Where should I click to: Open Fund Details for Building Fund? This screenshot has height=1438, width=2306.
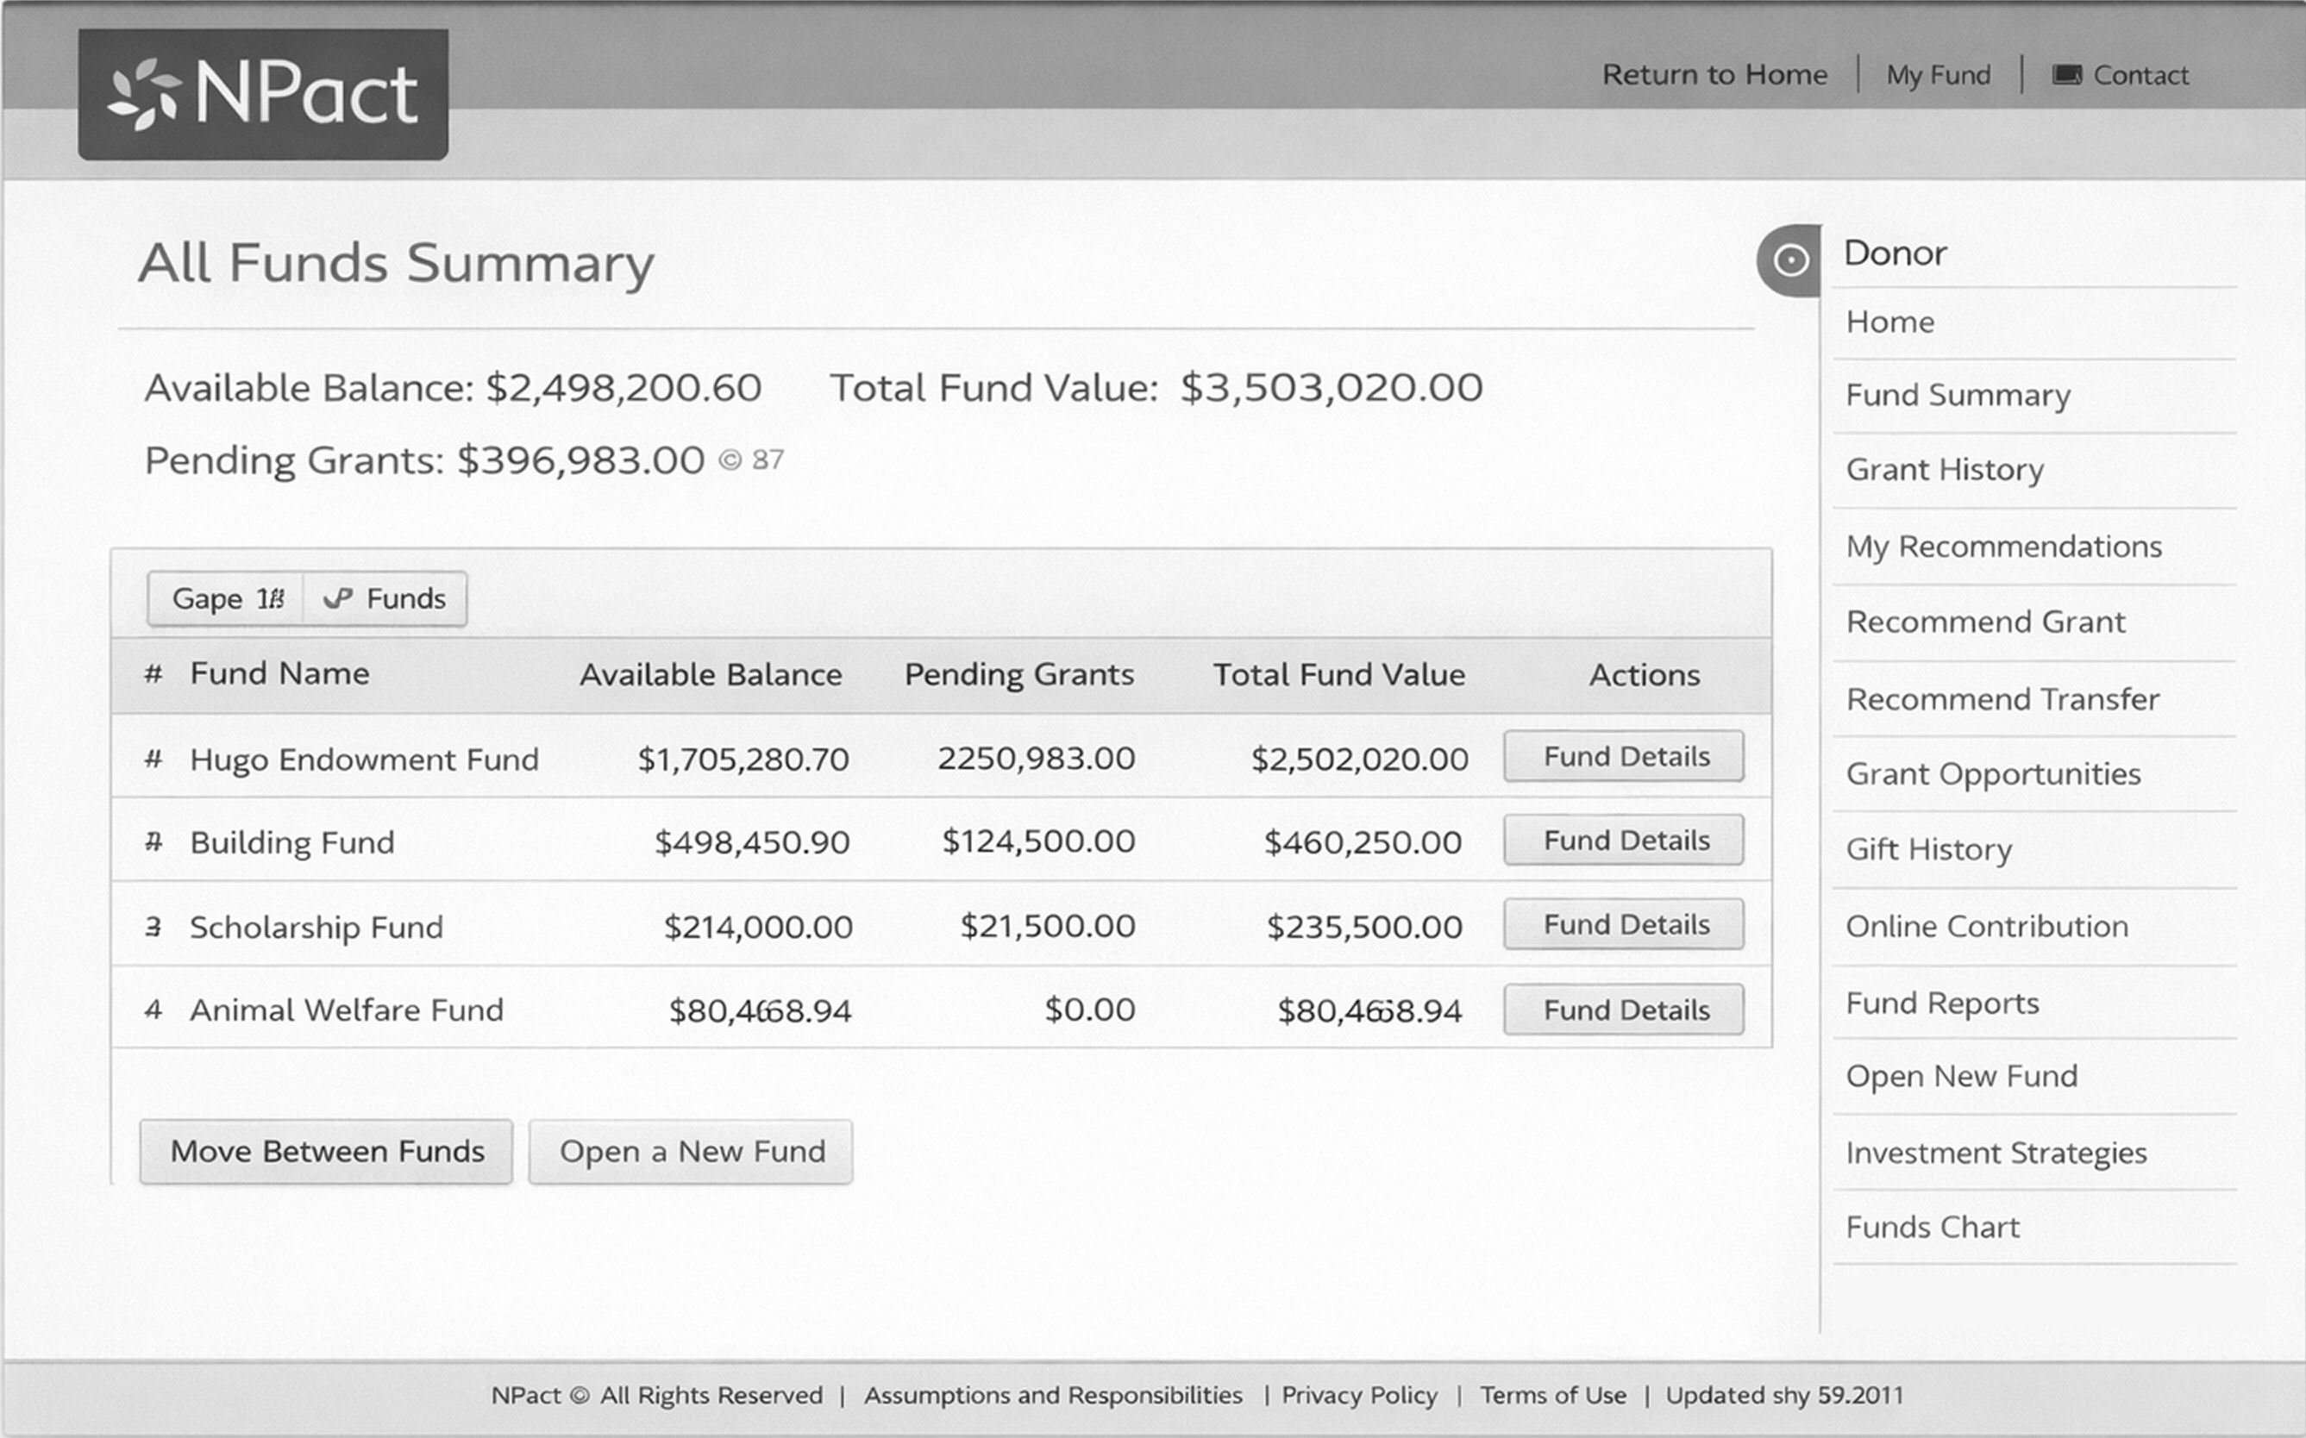click(1624, 841)
